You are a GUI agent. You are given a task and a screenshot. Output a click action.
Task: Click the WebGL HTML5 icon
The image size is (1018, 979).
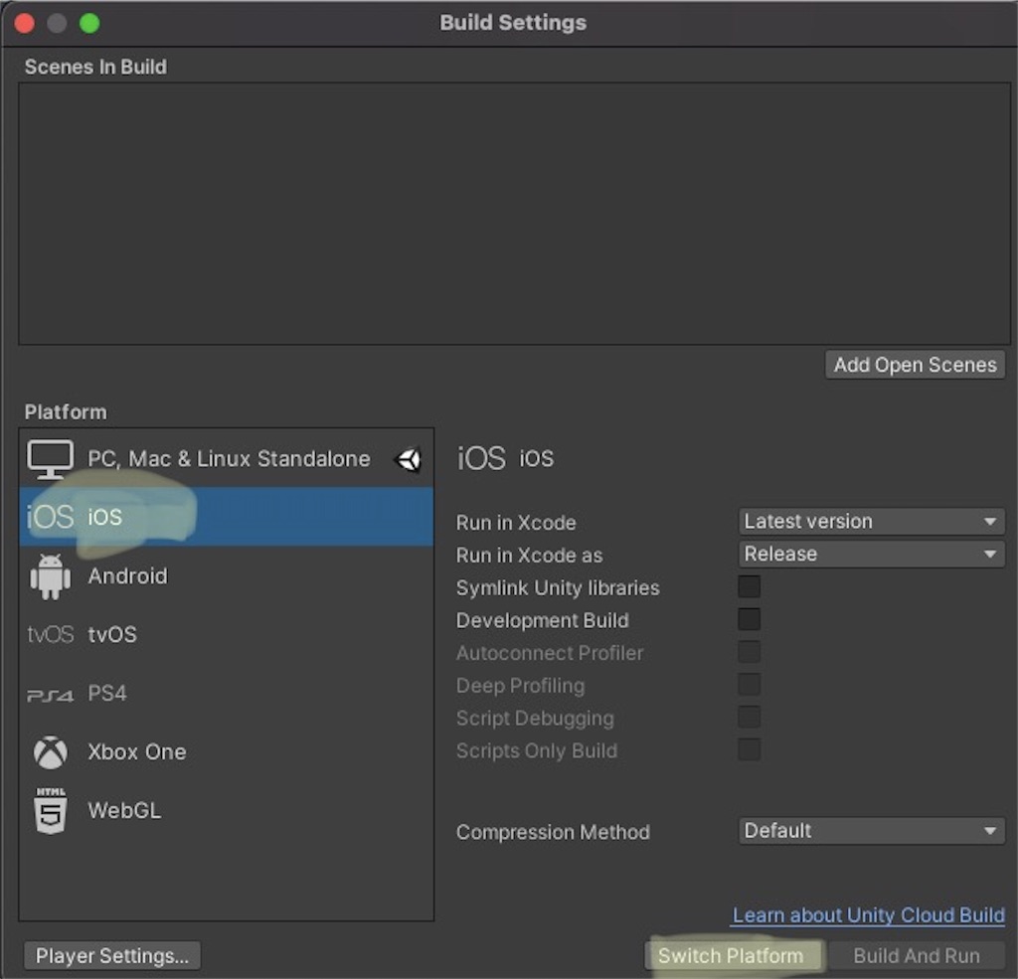(51, 810)
